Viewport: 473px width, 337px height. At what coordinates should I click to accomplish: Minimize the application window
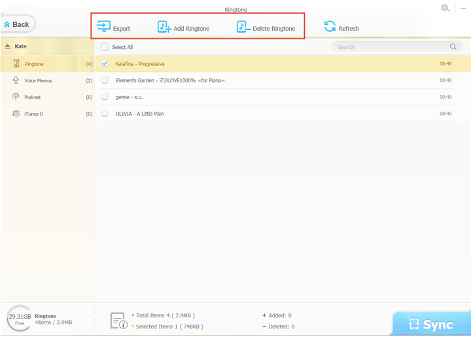pos(463,9)
